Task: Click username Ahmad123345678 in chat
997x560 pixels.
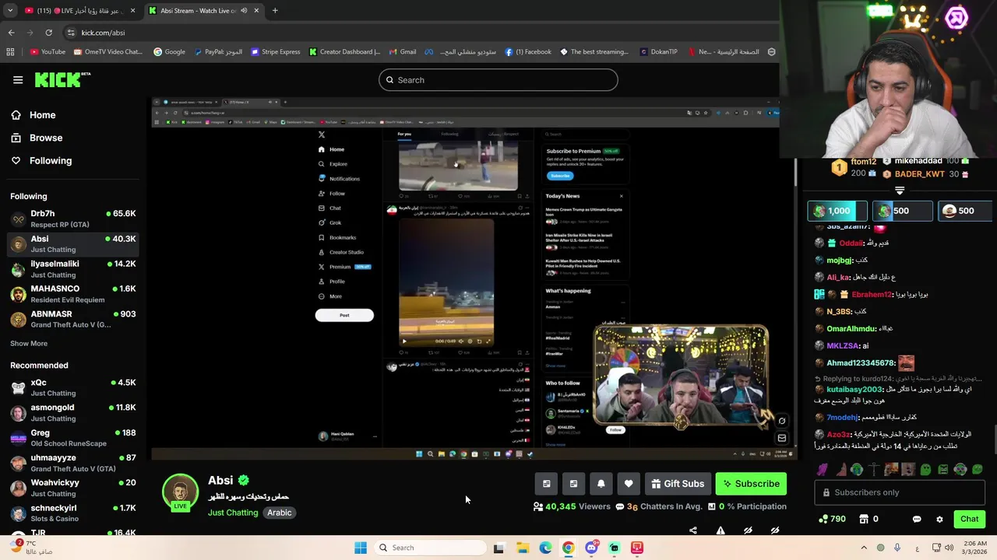Action: coord(861,363)
